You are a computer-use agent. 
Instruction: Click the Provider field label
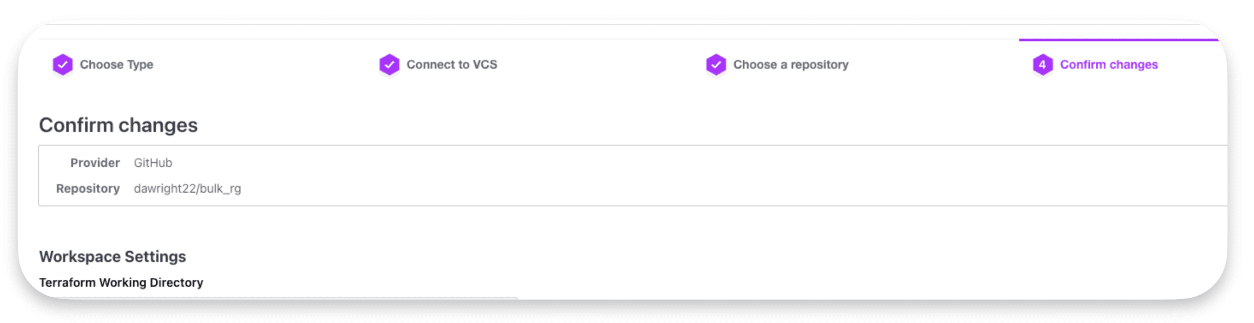coord(95,163)
